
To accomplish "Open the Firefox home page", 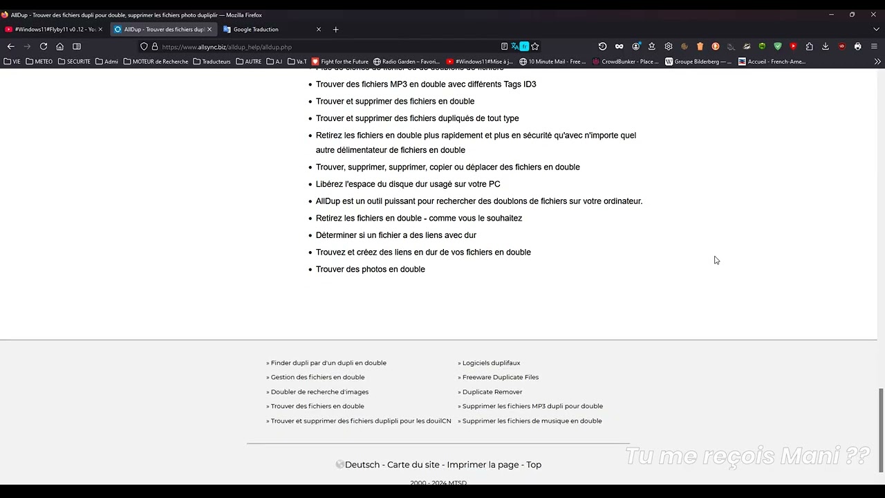I will [60, 46].
